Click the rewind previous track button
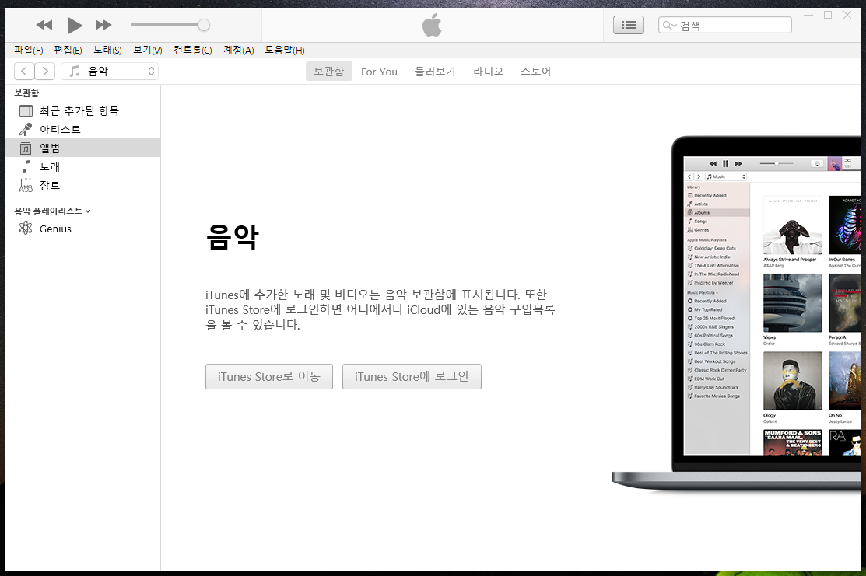The height and width of the screenshot is (576, 866). pos(44,25)
